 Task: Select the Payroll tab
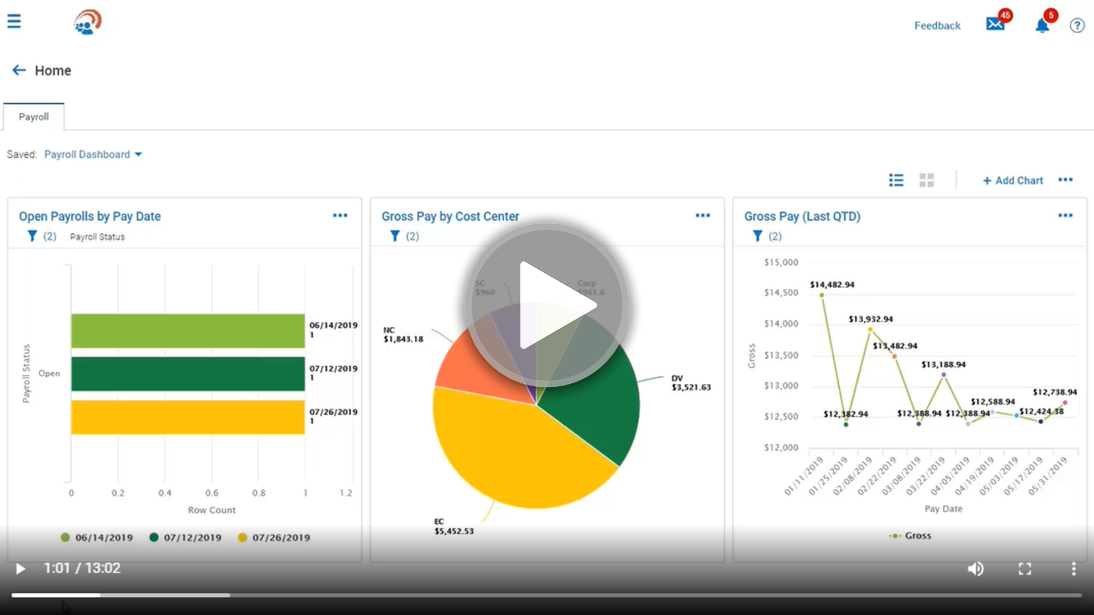[34, 117]
